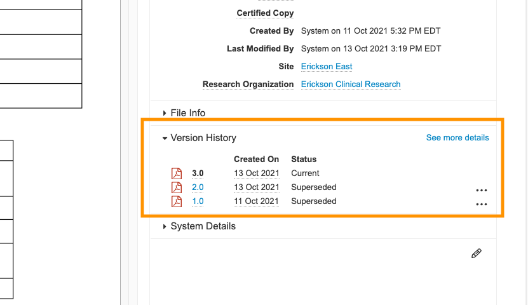Open the actions menu for version 2.0

pos(481,190)
